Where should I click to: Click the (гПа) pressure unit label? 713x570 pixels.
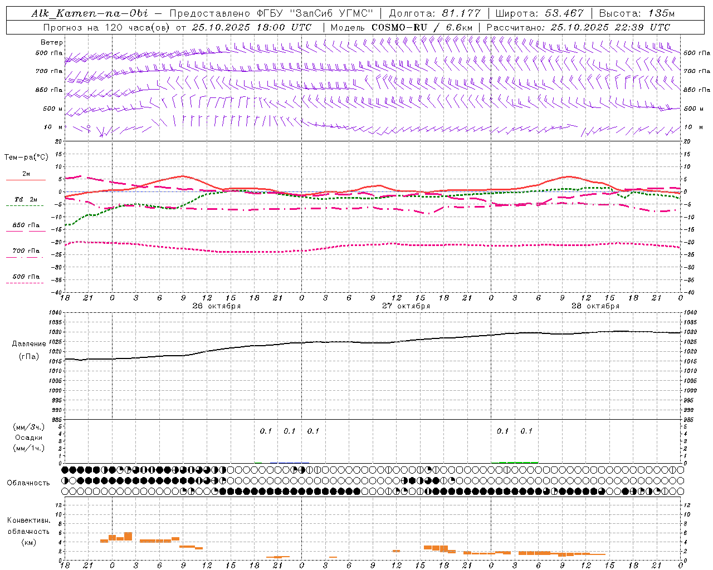(x=29, y=357)
